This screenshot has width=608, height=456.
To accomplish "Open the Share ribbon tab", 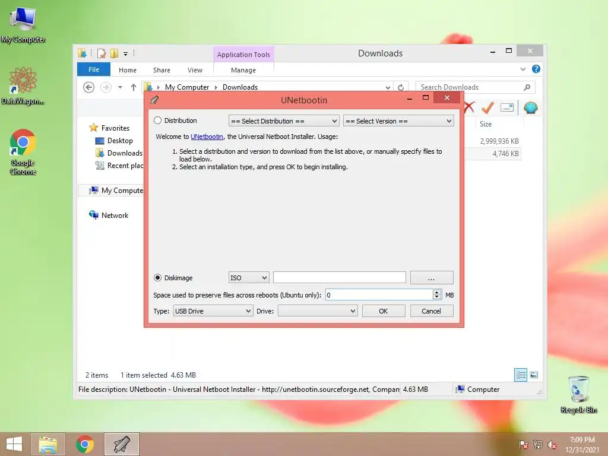I will click(x=161, y=70).
